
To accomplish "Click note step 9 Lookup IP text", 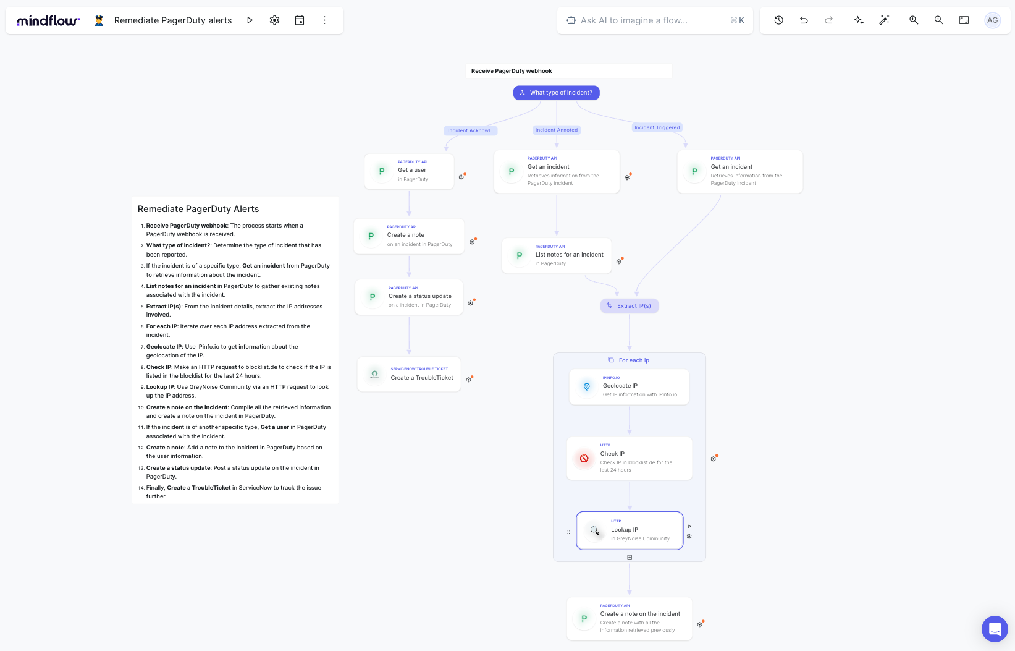I will click(x=238, y=391).
